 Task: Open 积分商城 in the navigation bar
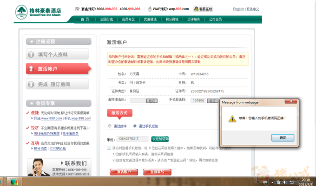[x=172, y=19]
